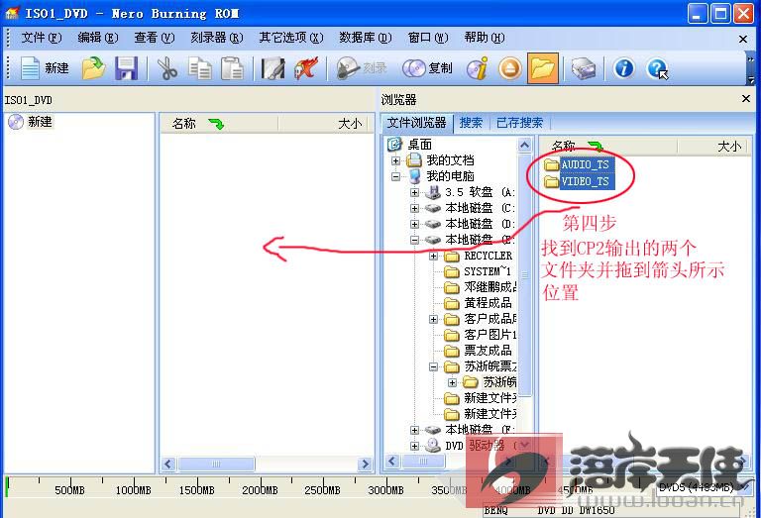Image resolution: width=761 pixels, height=518 pixels.
Task: Expand the 客户成品 folder node
Action: [x=433, y=319]
